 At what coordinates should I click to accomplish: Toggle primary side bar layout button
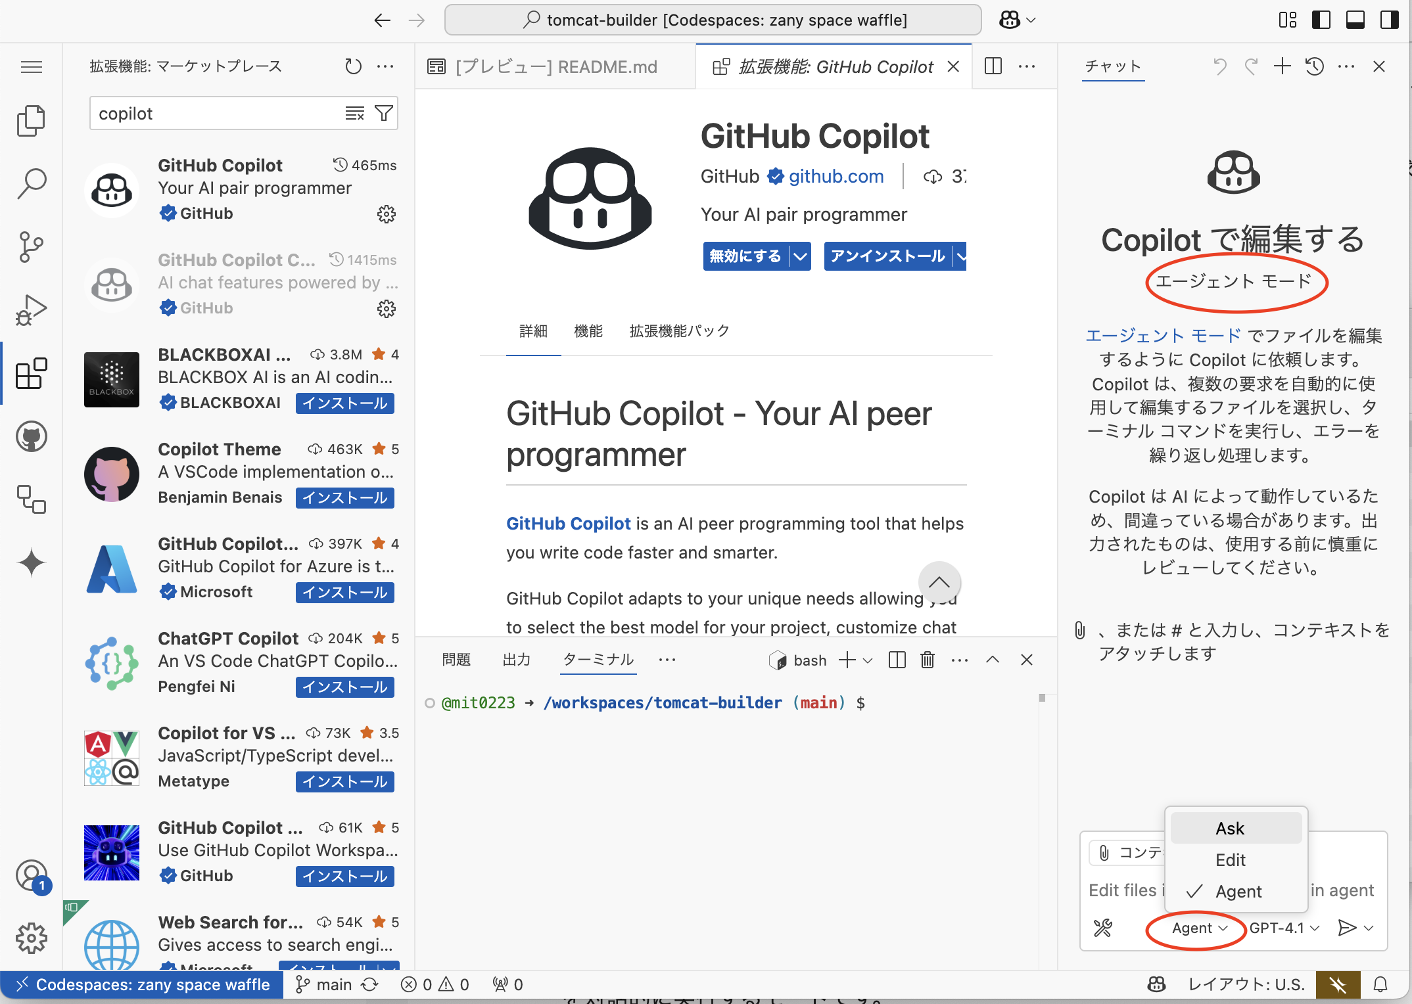point(1321,20)
